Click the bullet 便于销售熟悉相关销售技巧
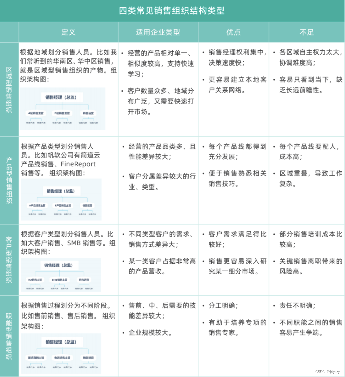The image size is (345, 377). coord(238,179)
